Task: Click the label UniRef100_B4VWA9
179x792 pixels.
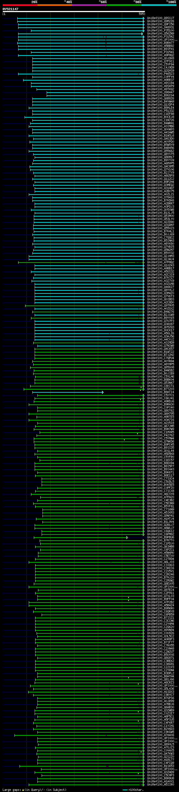Action: [x=161, y=101]
